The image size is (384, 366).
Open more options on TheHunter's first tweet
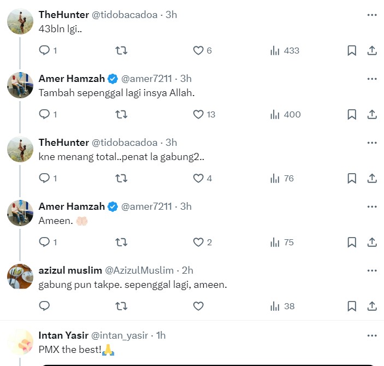click(x=372, y=15)
